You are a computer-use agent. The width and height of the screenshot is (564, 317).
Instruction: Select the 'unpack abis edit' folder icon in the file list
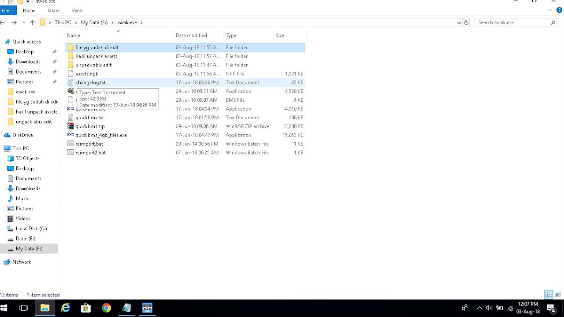(x=70, y=65)
